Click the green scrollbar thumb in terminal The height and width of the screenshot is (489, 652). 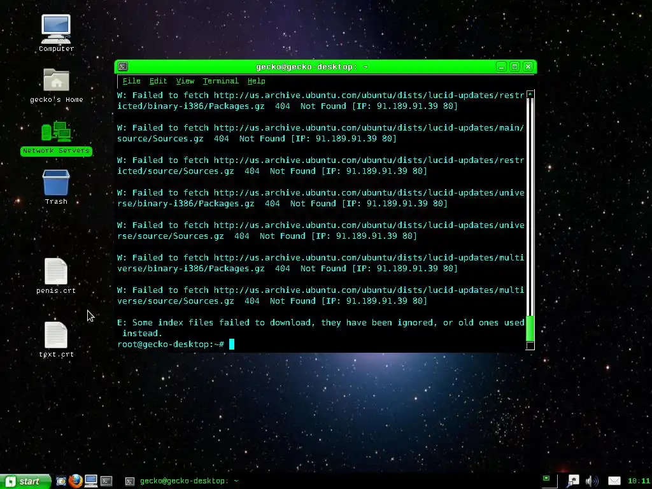(x=530, y=329)
